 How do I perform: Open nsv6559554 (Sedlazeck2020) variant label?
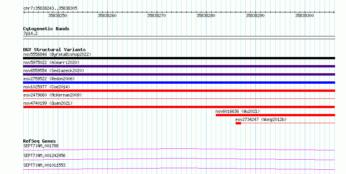pos(54,71)
